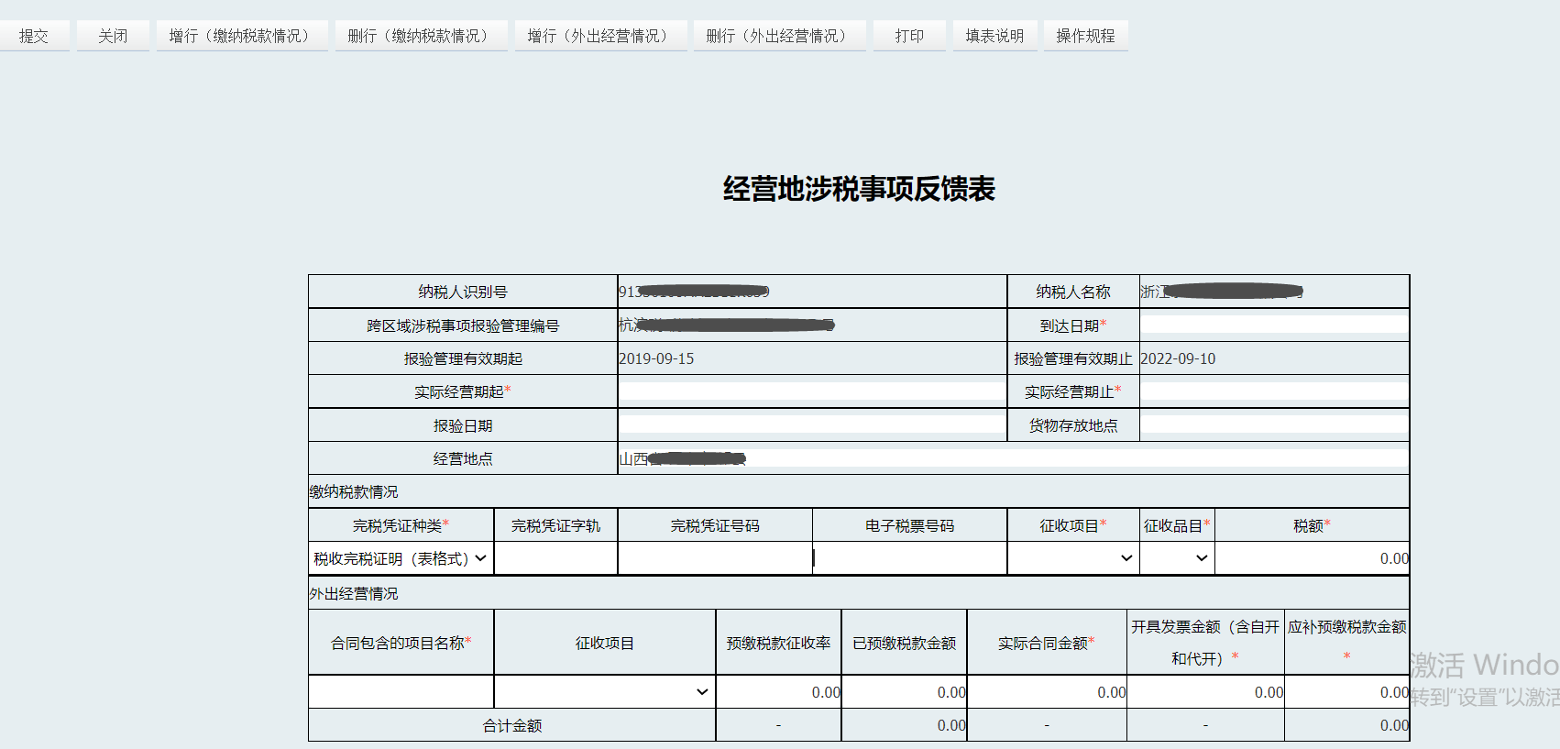1560x749 pixels.
Task: Open 填表说明 instructions
Action: click(x=994, y=36)
